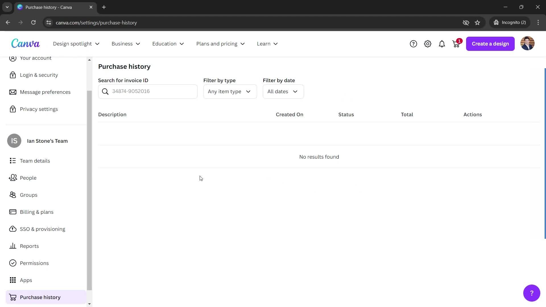Screen dimensions: 546x307
Task: Click the SSO & provisioning sidebar item
Action: 42,229
